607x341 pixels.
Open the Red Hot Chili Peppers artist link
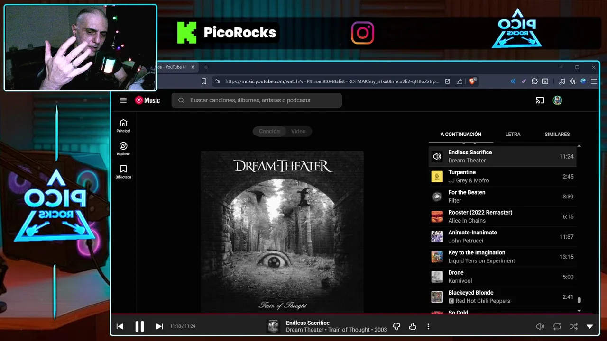coord(483,301)
